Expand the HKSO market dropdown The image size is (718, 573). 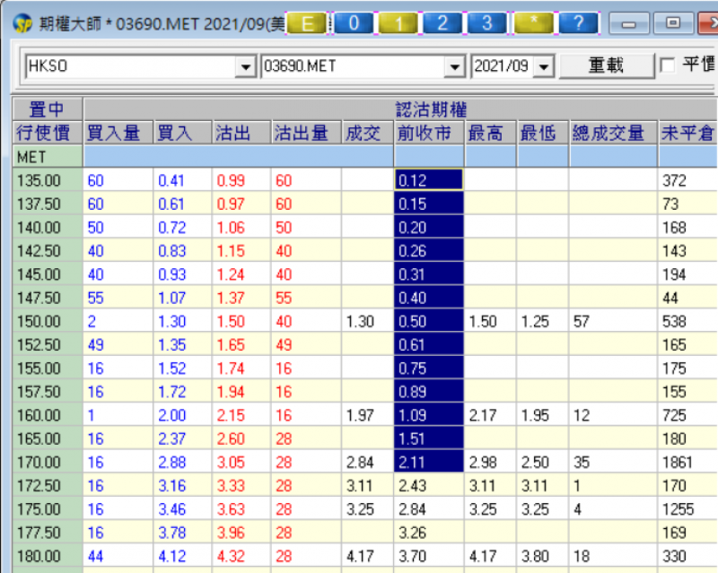click(x=246, y=66)
